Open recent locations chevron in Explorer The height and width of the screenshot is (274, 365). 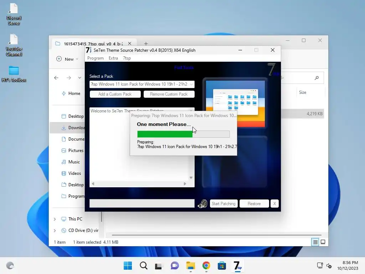[x=79, y=78]
